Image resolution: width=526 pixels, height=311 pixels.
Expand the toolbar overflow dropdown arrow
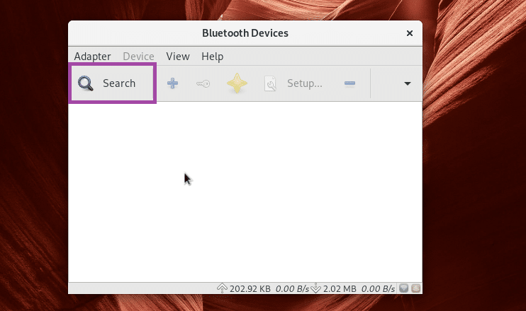[407, 83]
